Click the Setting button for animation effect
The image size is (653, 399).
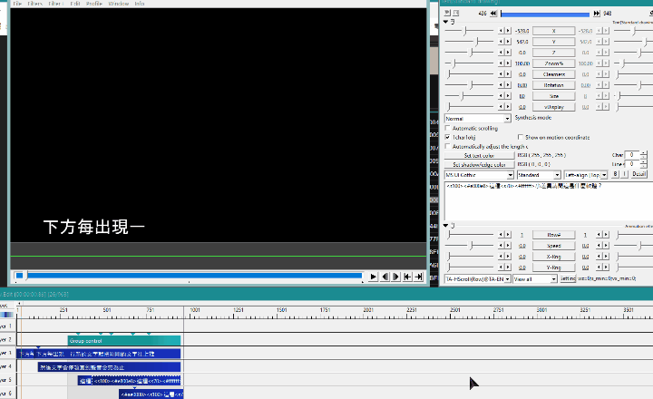click(x=567, y=278)
